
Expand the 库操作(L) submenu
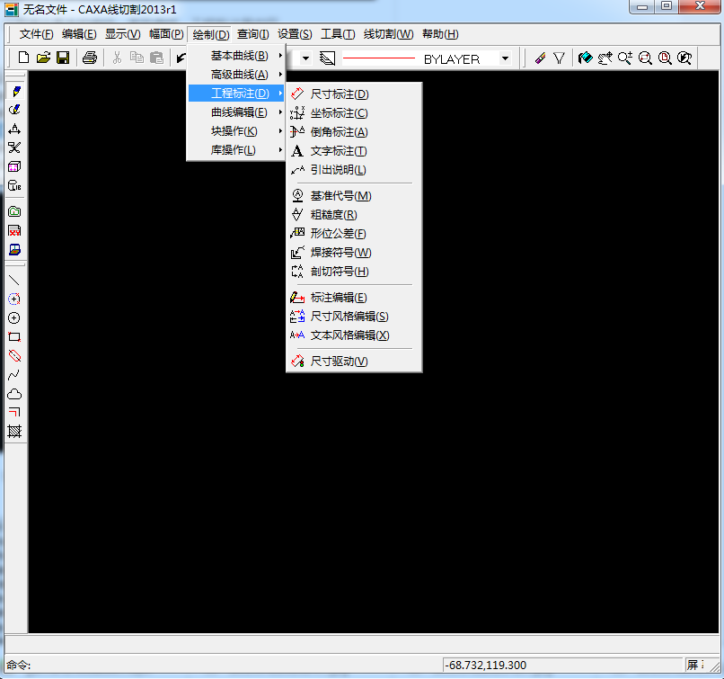click(x=236, y=150)
